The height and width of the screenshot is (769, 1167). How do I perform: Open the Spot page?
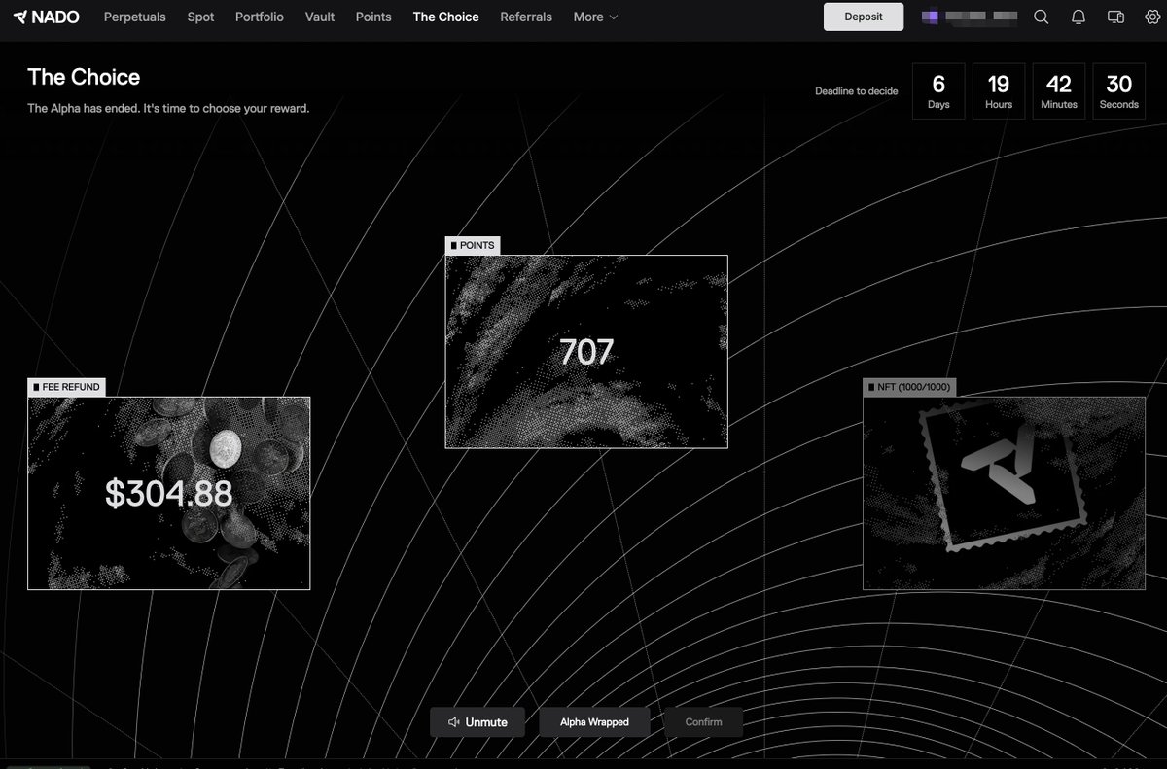pyautogui.click(x=200, y=17)
